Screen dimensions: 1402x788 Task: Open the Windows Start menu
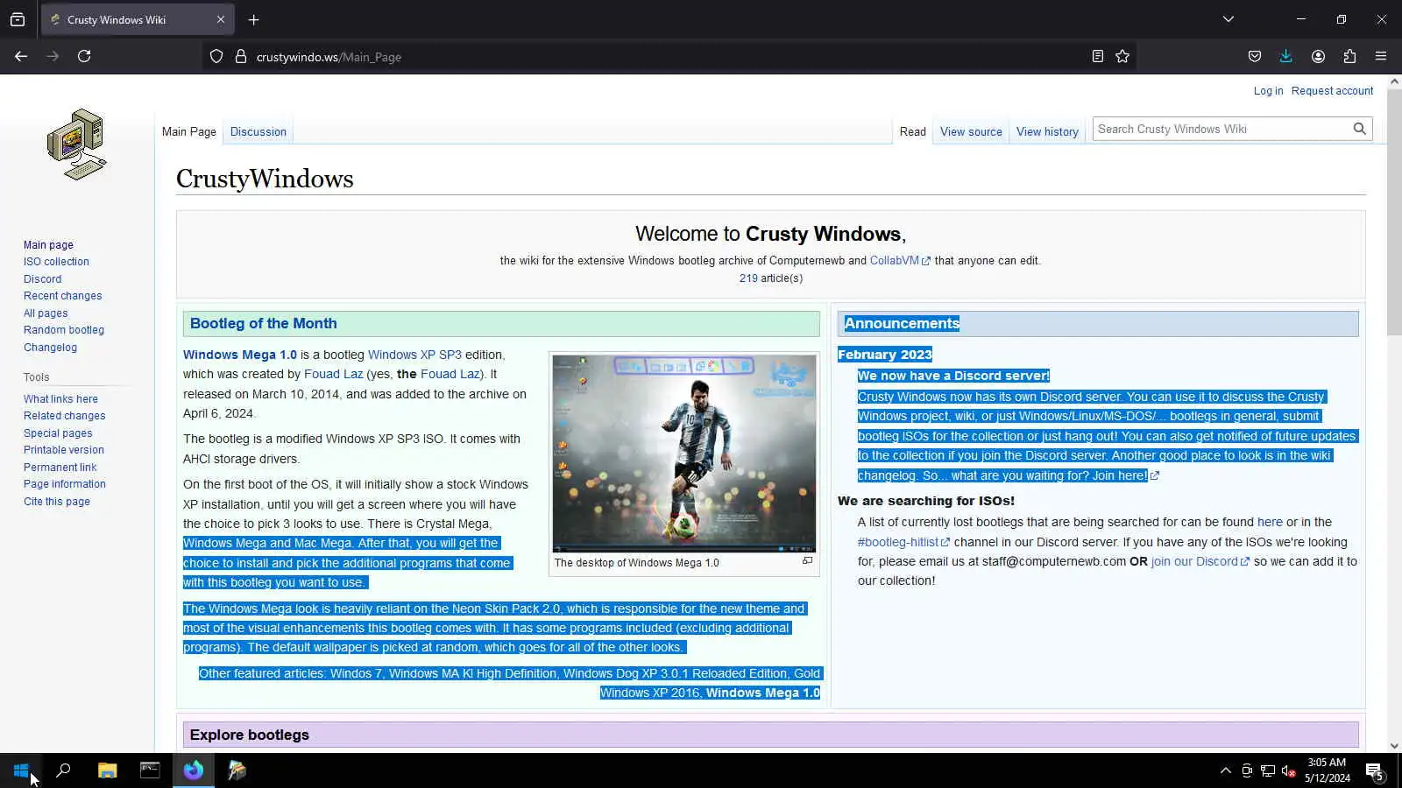click(x=21, y=770)
